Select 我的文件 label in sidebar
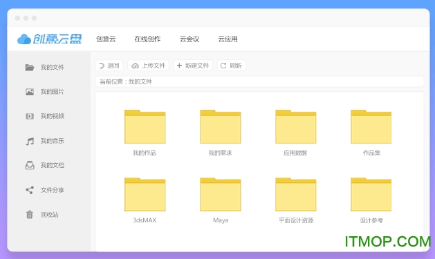The width and height of the screenshot is (435, 259). [x=53, y=67]
